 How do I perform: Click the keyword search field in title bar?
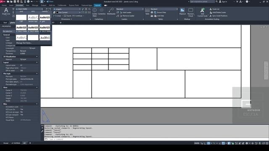[x=202, y=2]
